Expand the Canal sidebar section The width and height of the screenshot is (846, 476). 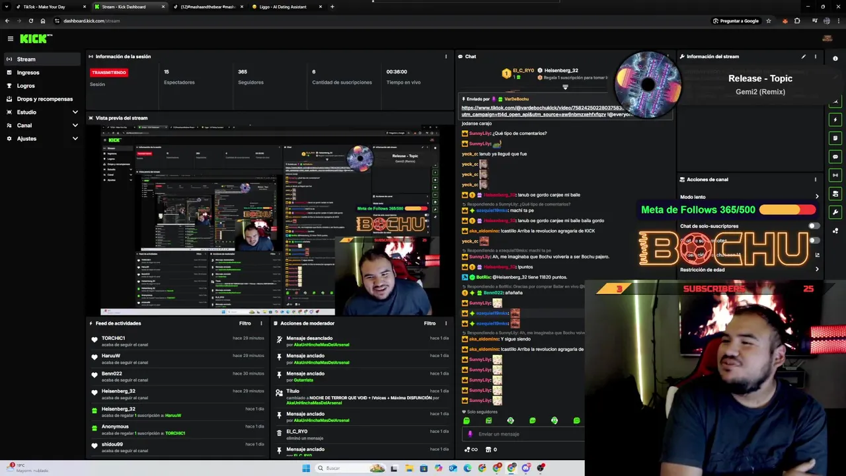75,125
